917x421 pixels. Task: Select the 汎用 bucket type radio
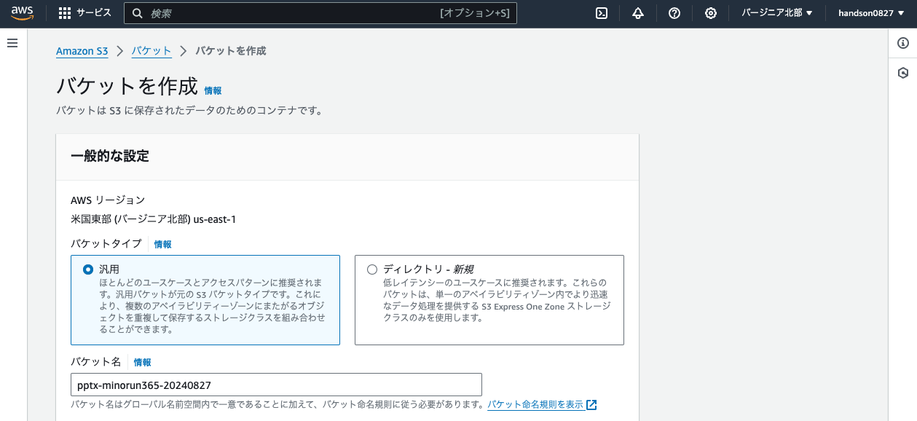point(88,269)
